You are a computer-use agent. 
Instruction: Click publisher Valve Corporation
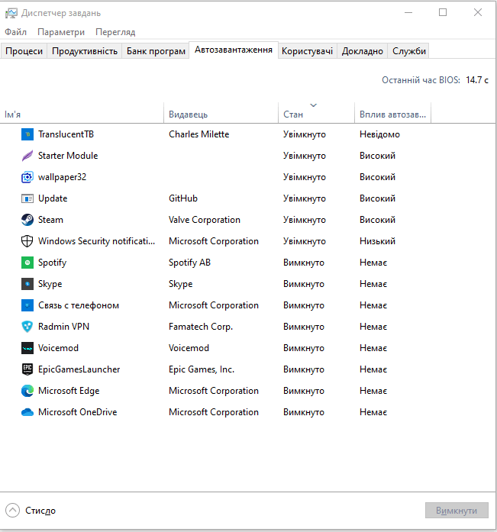205,220
